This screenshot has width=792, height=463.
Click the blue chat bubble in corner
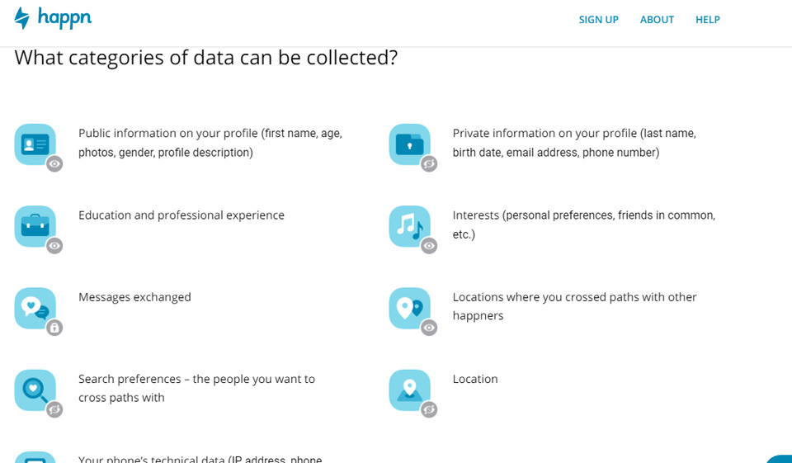(x=781, y=458)
